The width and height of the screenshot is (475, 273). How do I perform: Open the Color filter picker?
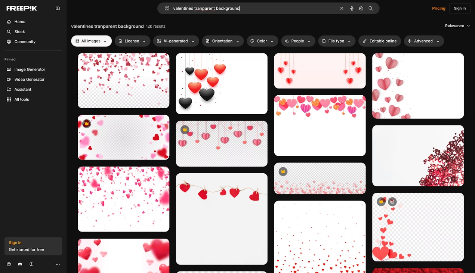pos(262,41)
